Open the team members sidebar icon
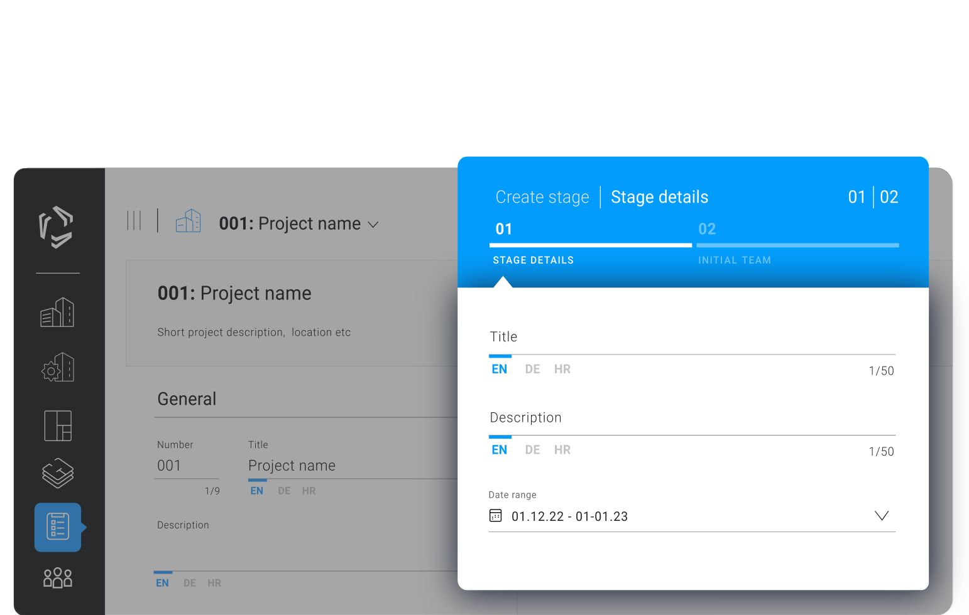969x615 pixels. point(58,577)
